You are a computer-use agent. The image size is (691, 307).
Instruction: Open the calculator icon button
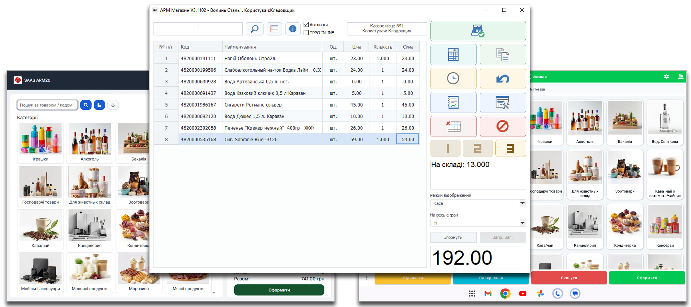point(453,55)
